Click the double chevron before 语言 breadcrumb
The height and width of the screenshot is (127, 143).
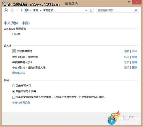pyautogui.click(x=30, y=10)
